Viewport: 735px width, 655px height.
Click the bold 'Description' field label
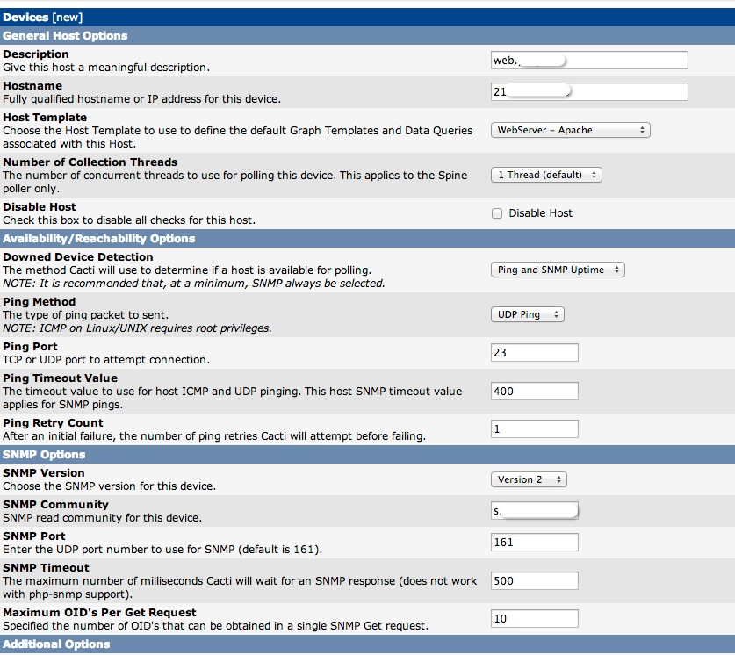36,54
